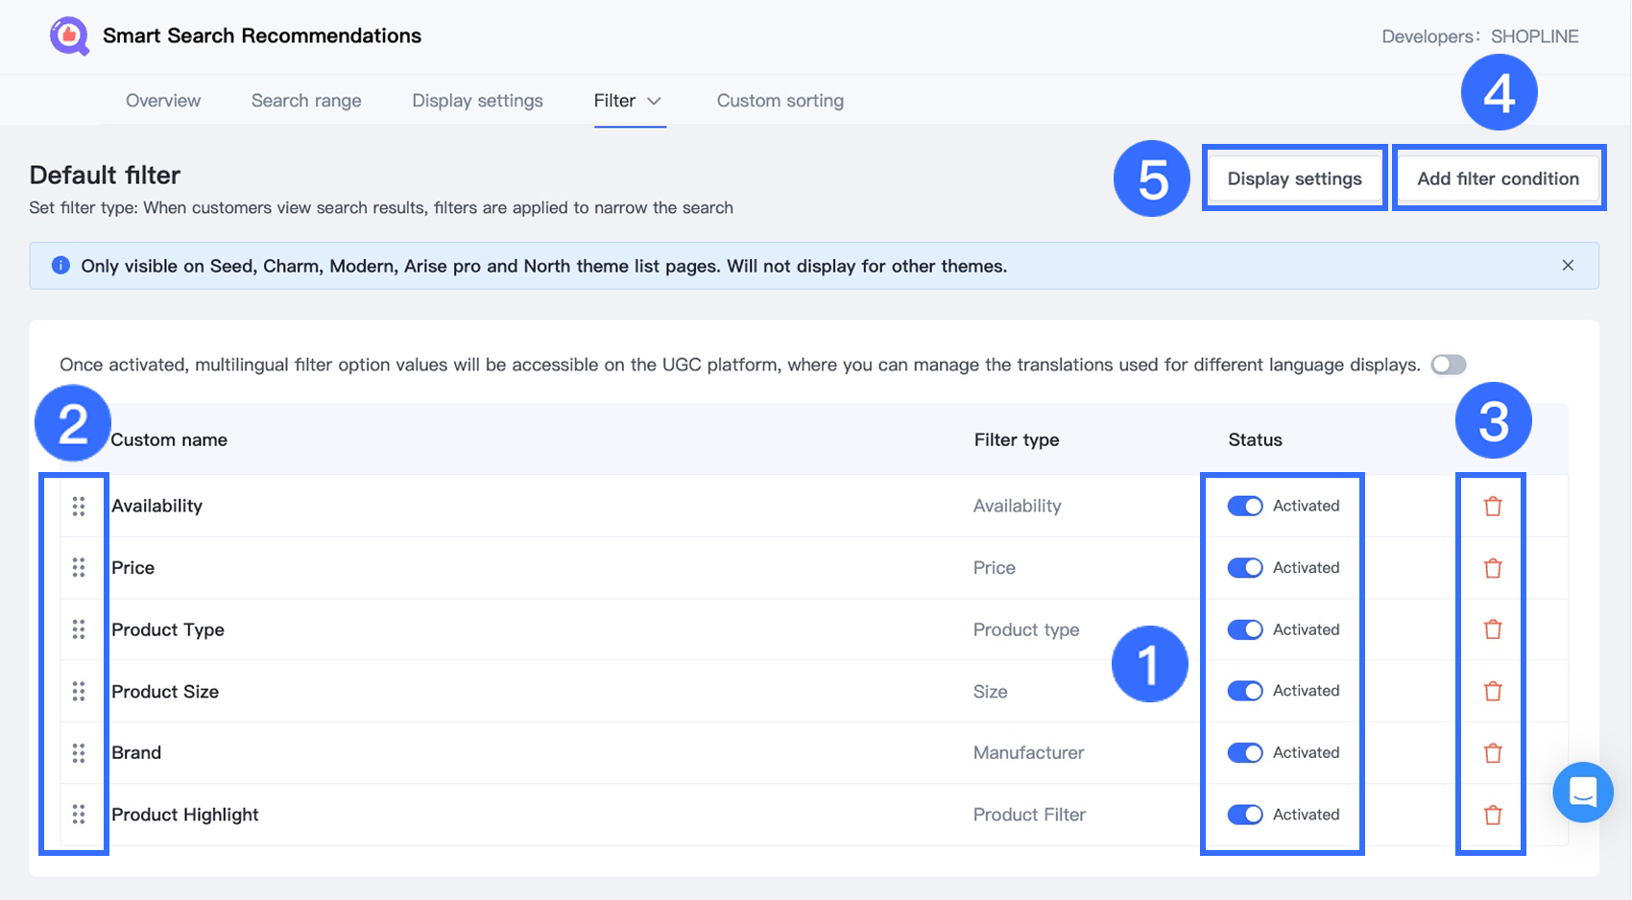Go to the Search range tab
The height and width of the screenshot is (900, 1632).
click(306, 101)
